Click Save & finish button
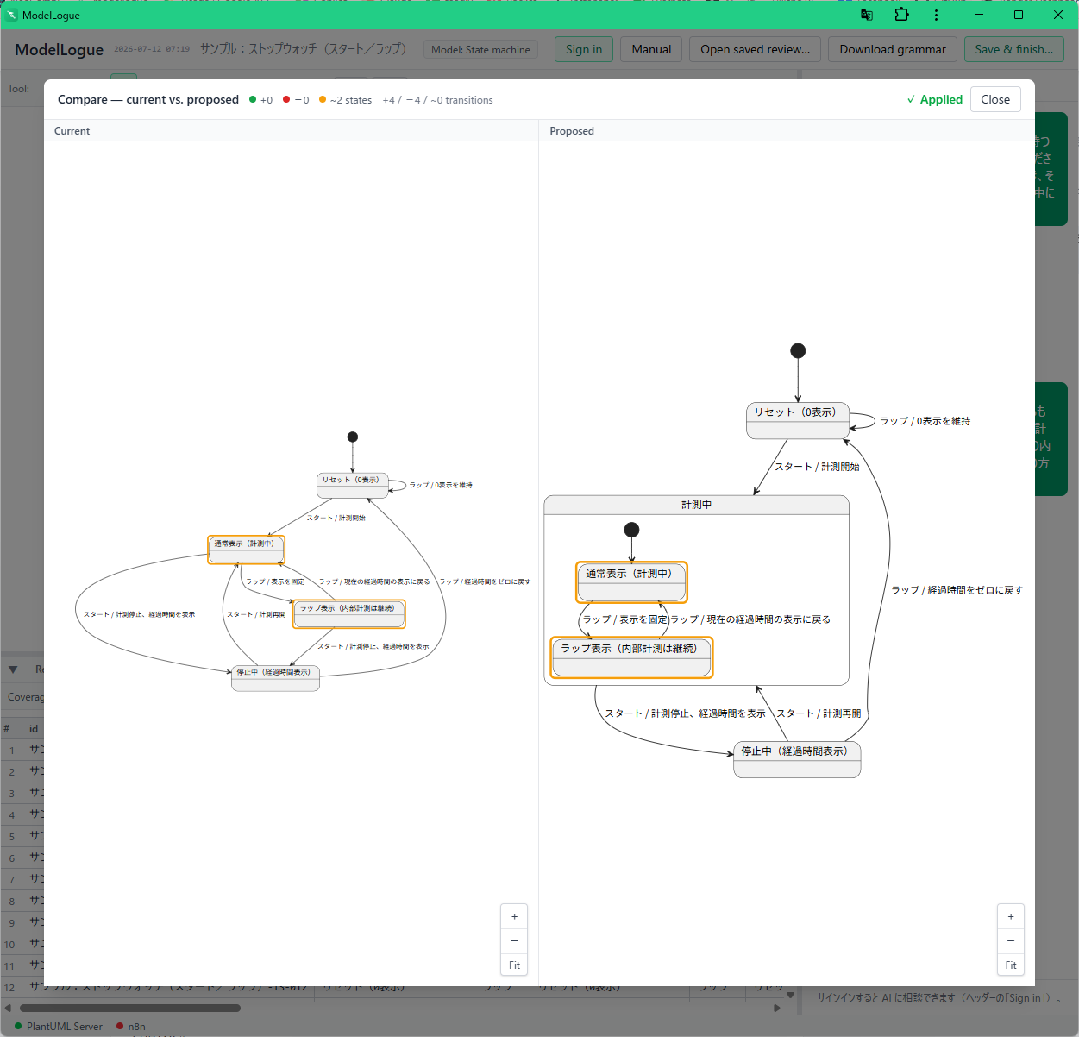This screenshot has width=1079, height=1037. click(1013, 49)
